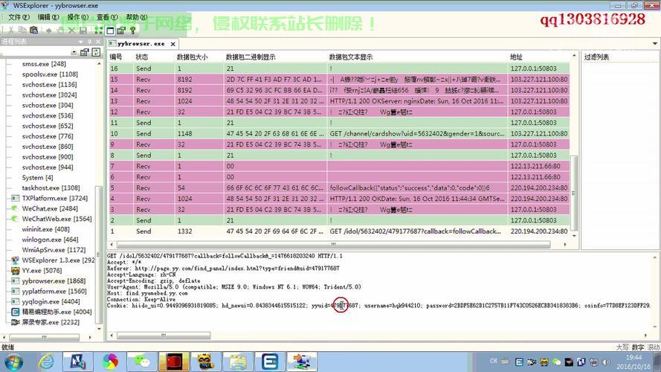This screenshot has height=372, width=661.
Task: Click the main toolbar network options icon
Action: pos(121,31)
